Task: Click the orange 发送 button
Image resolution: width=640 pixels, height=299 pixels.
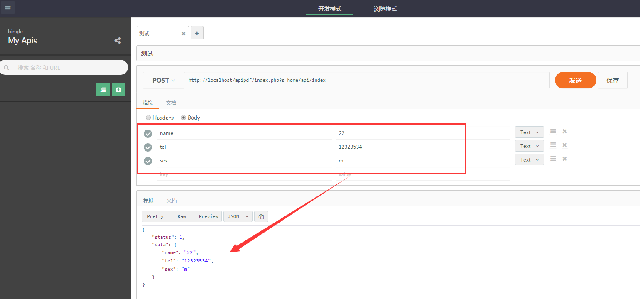Action: tap(575, 81)
